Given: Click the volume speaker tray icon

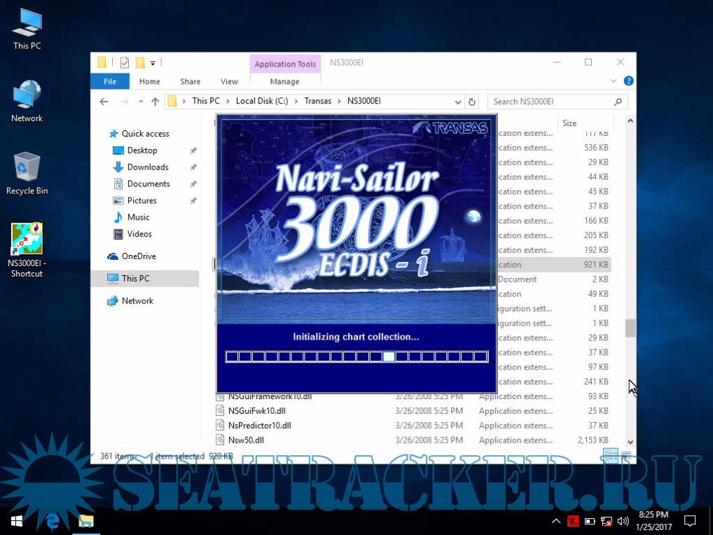Looking at the screenshot, I should pyautogui.click(x=621, y=521).
